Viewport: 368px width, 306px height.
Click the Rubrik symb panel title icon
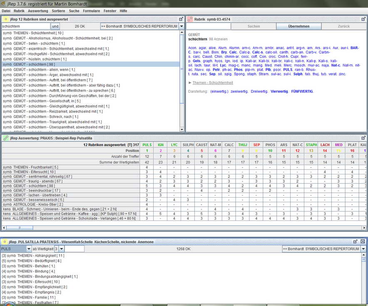tap(190, 19)
